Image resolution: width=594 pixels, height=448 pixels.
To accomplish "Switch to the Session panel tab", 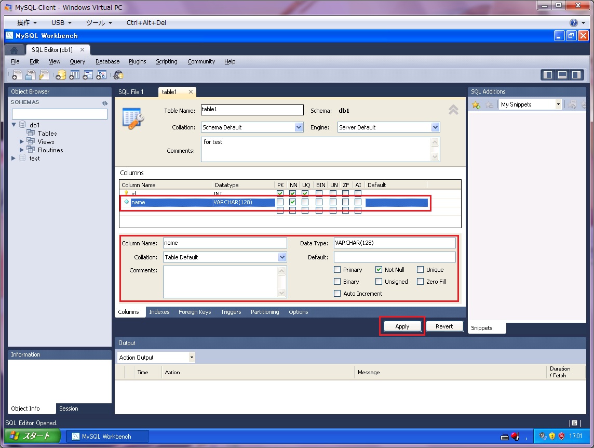I will click(x=69, y=409).
